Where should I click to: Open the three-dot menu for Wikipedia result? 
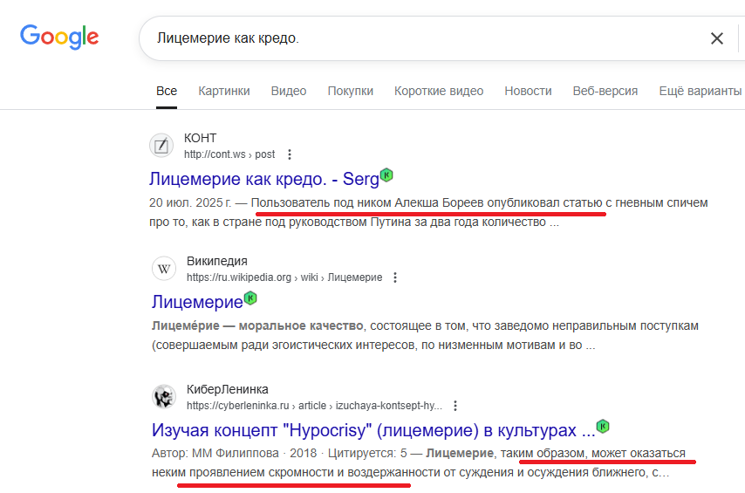(395, 277)
